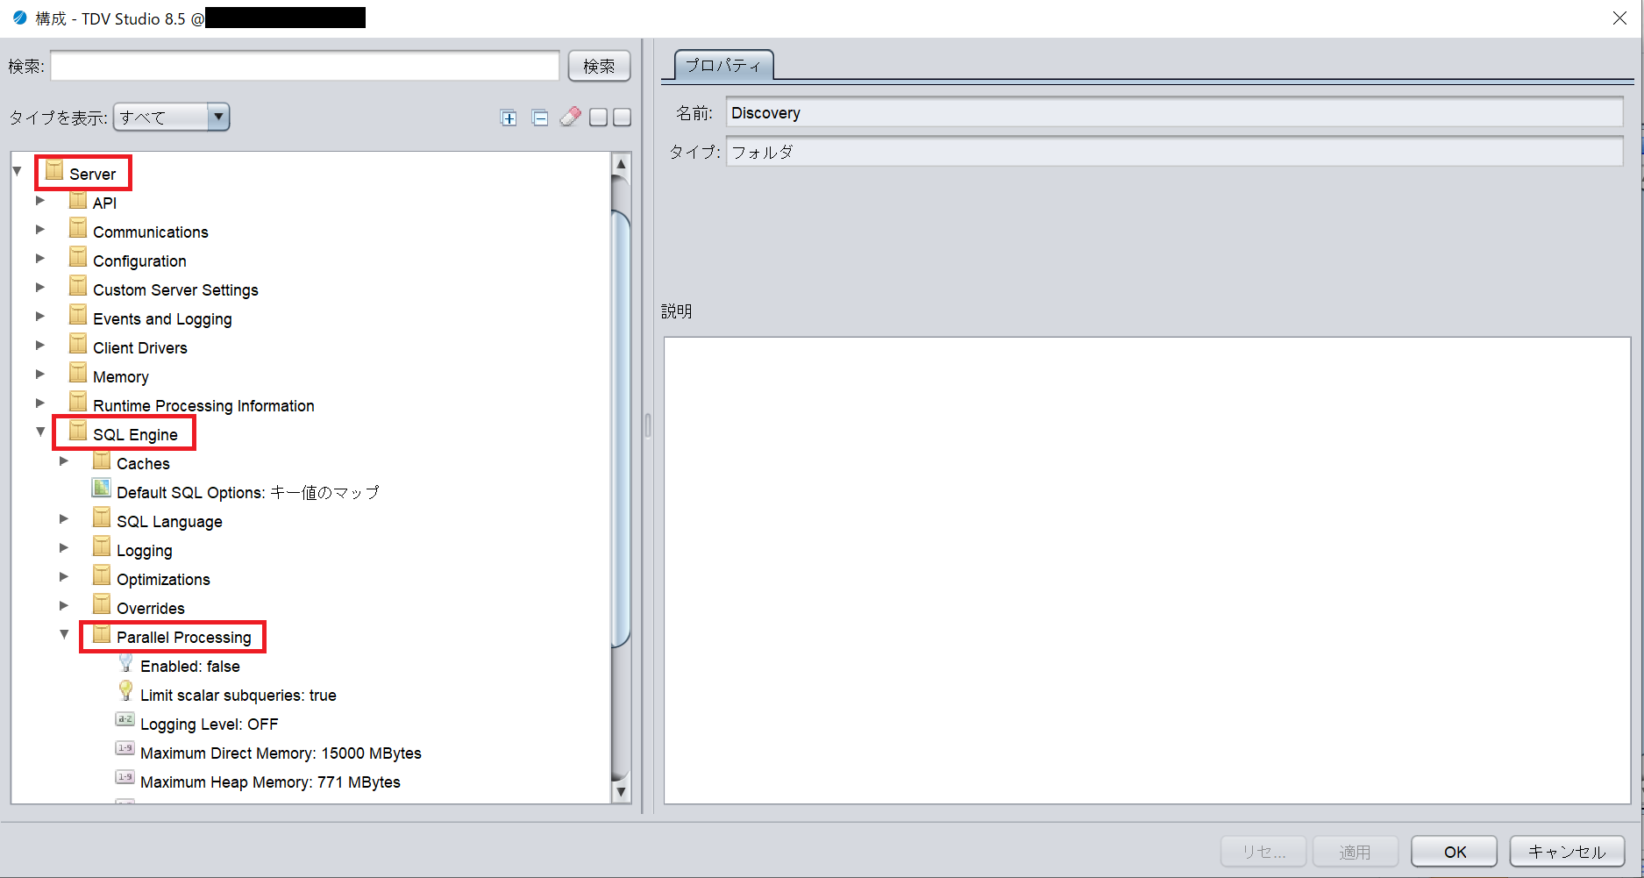The image size is (1644, 878).
Task: Expand the Logging node arrow
Action: (64, 547)
